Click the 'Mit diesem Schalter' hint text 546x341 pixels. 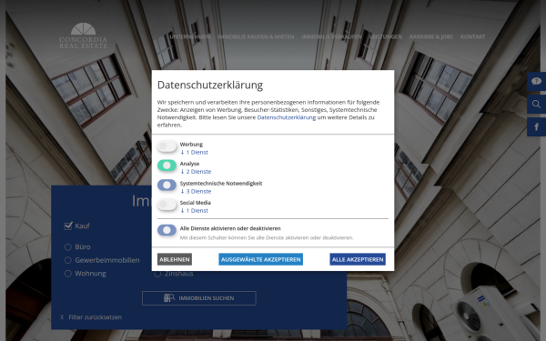[267, 238]
